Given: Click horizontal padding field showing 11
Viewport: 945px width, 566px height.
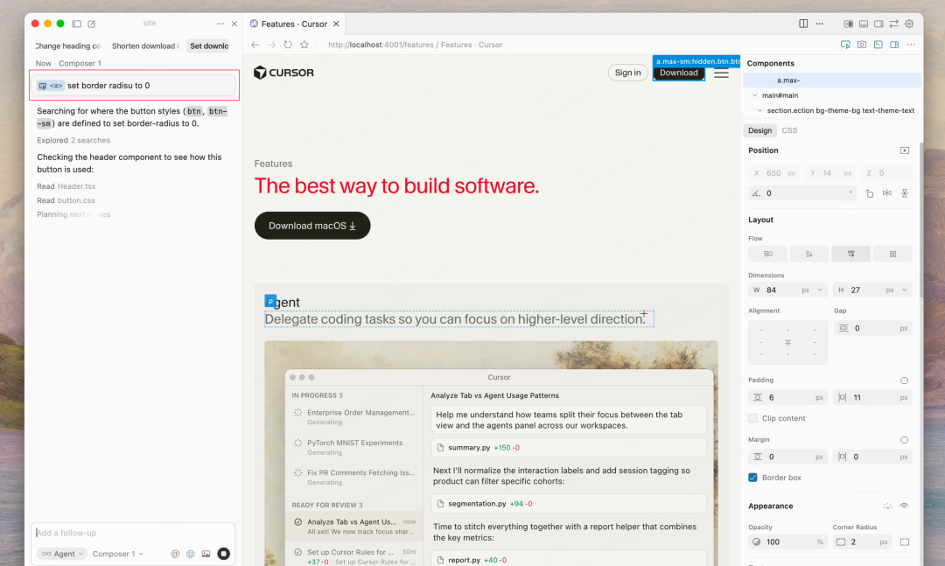Looking at the screenshot, I should [872, 397].
